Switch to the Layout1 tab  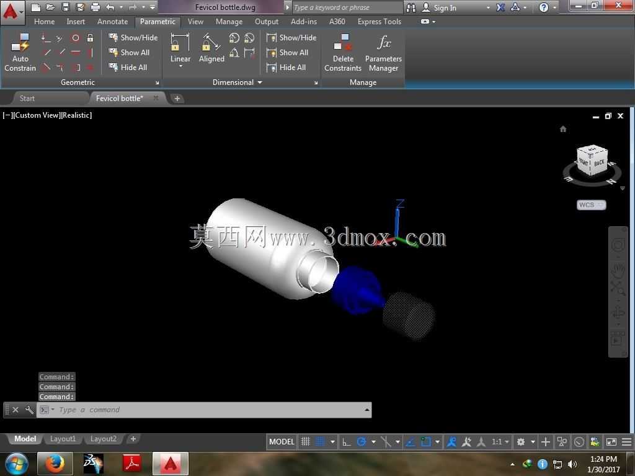(x=63, y=439)
